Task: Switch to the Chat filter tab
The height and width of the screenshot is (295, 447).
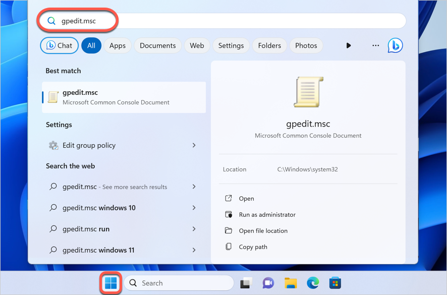Action: pyautogui.click(x=60, y=45)
